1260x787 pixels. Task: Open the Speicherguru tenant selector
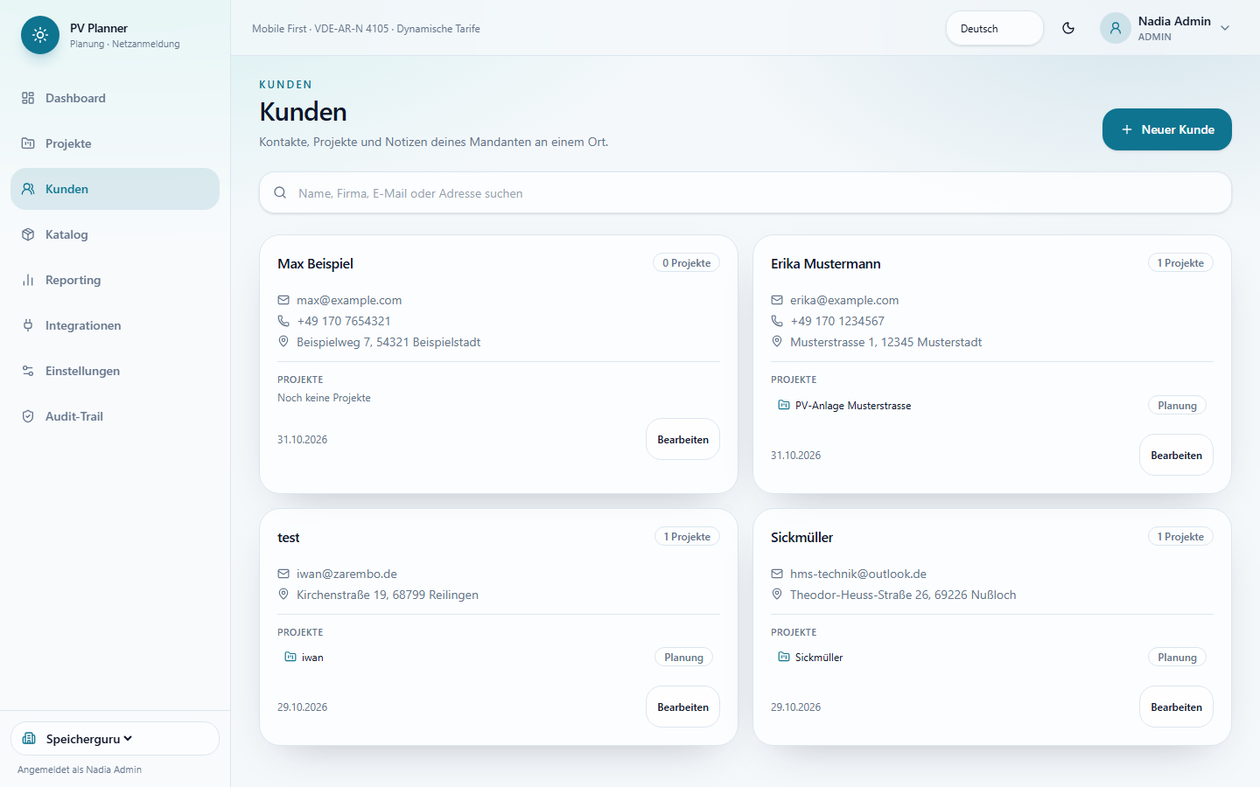click(115, 738)
